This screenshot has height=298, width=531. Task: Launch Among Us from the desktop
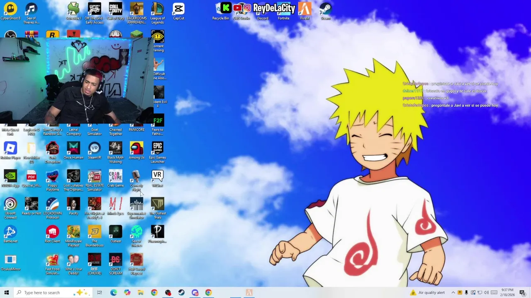[136, 151]
